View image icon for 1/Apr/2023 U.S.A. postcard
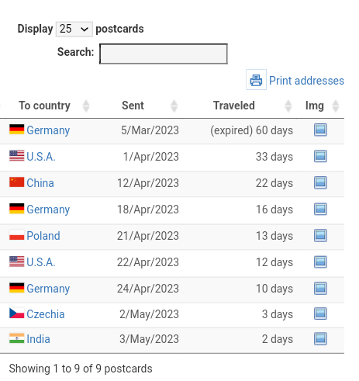 pos(320,156)
